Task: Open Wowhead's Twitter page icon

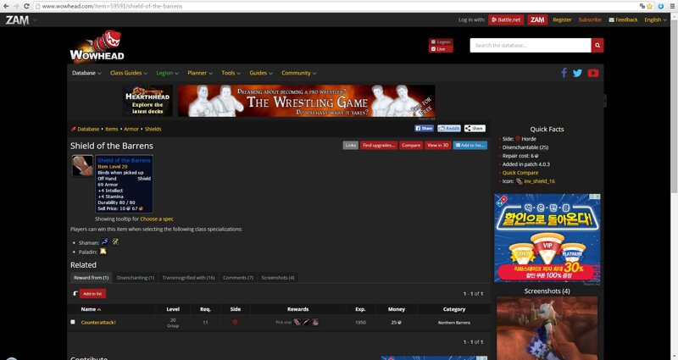Action: click(x=577, y=73)
